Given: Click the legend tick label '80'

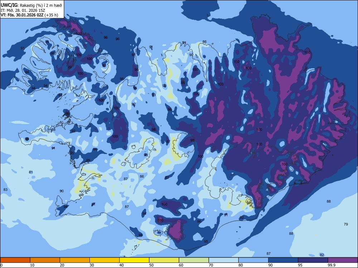Looking at the screenshot, I should [x=241, y=265].
